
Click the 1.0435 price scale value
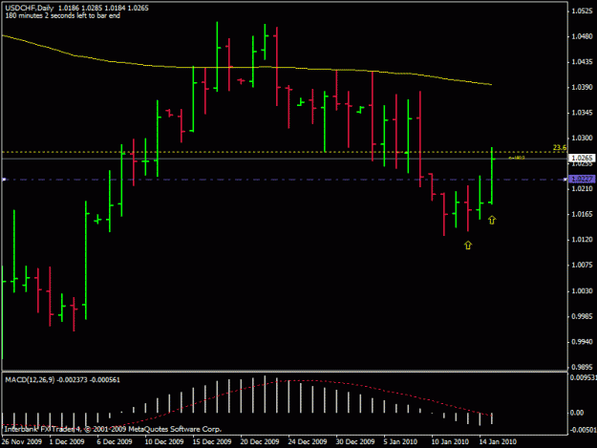[583, 62]
